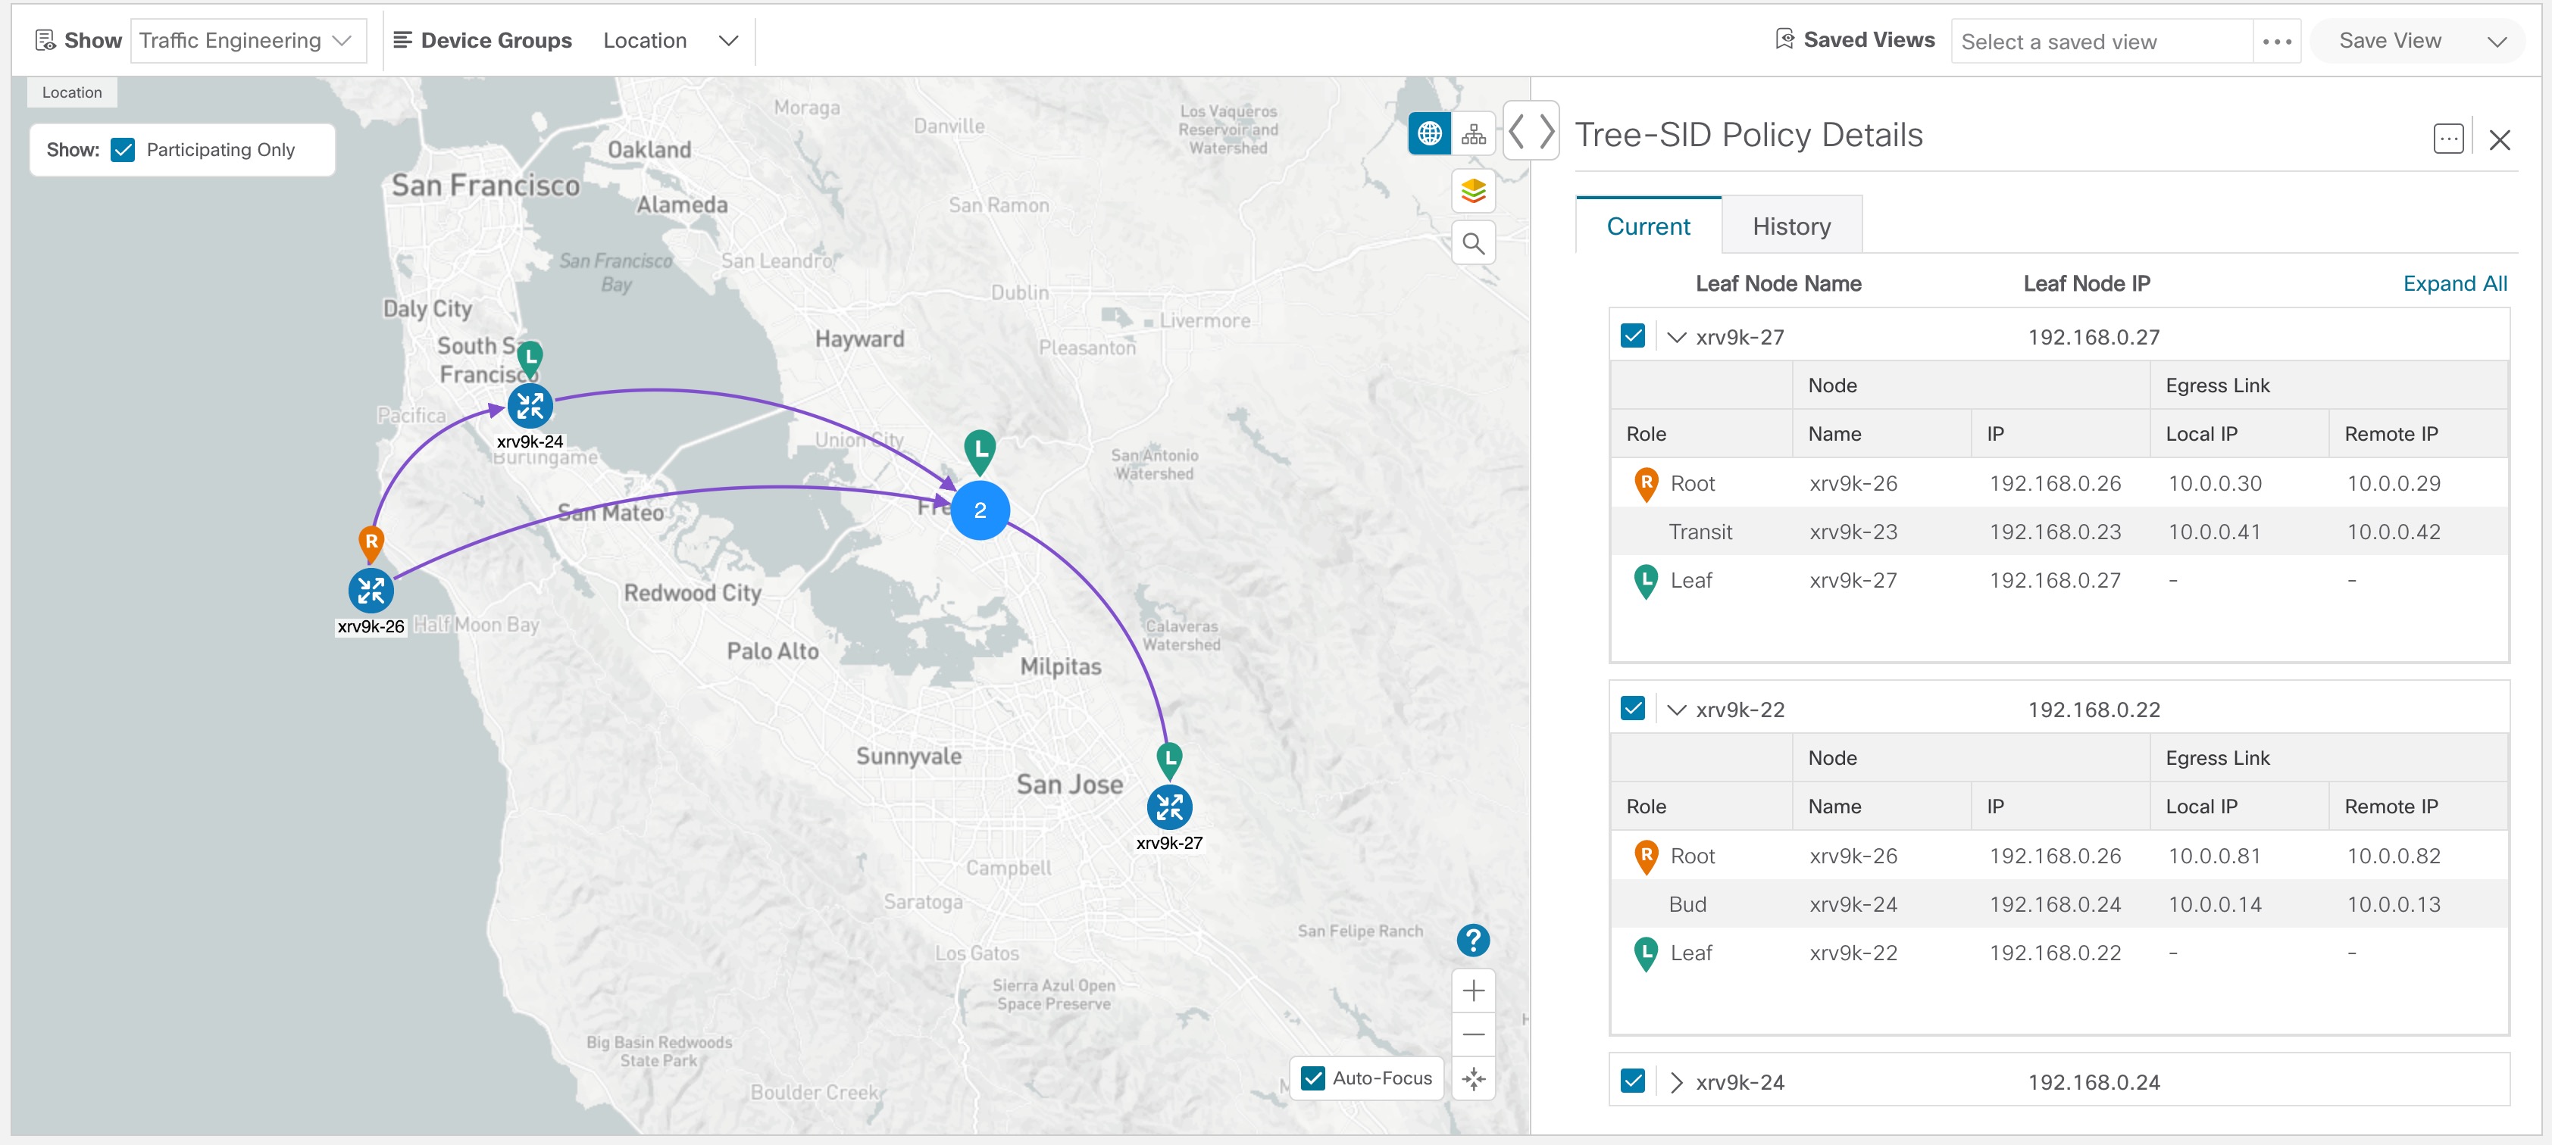
Task: Switch to the History tab
Action: point(1791,227)
